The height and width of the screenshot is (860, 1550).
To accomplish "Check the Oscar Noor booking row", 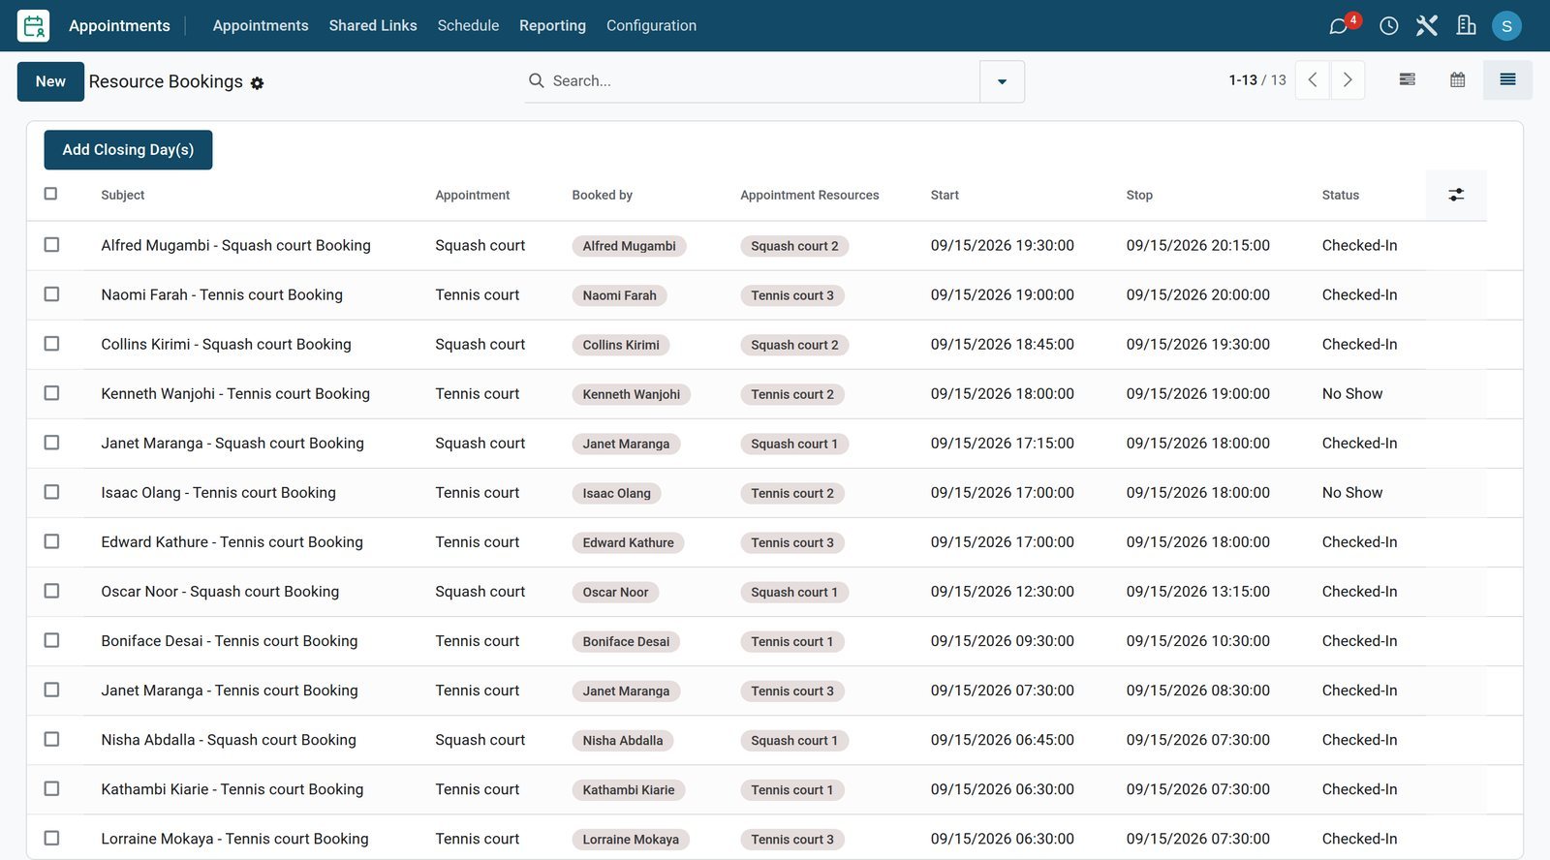I will (x=51, y=591).
